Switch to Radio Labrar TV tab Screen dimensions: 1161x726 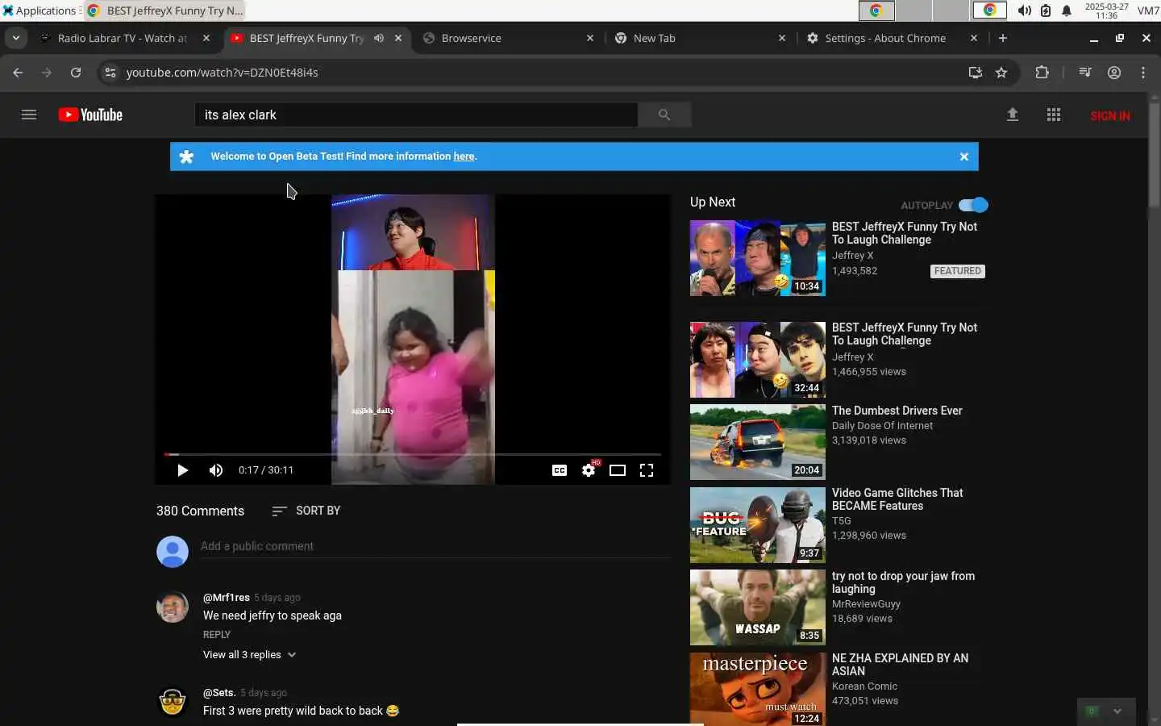121,38
